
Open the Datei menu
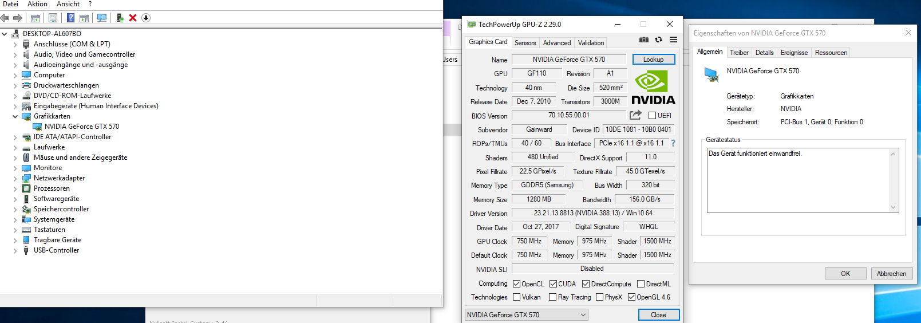coord(10,4)
